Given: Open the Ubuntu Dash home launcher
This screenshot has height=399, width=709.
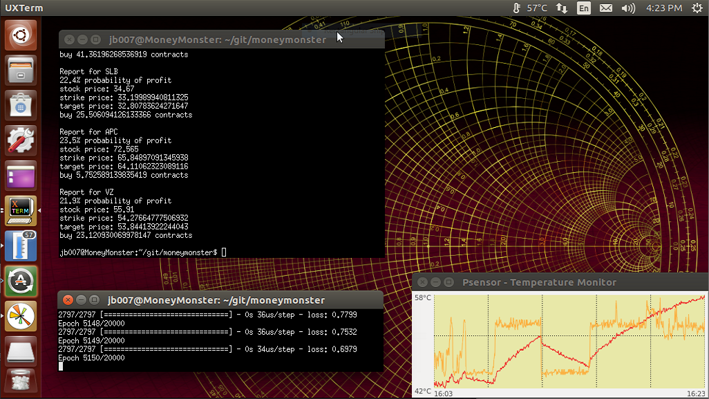Looking at the screenshot, I should (20, 35).
